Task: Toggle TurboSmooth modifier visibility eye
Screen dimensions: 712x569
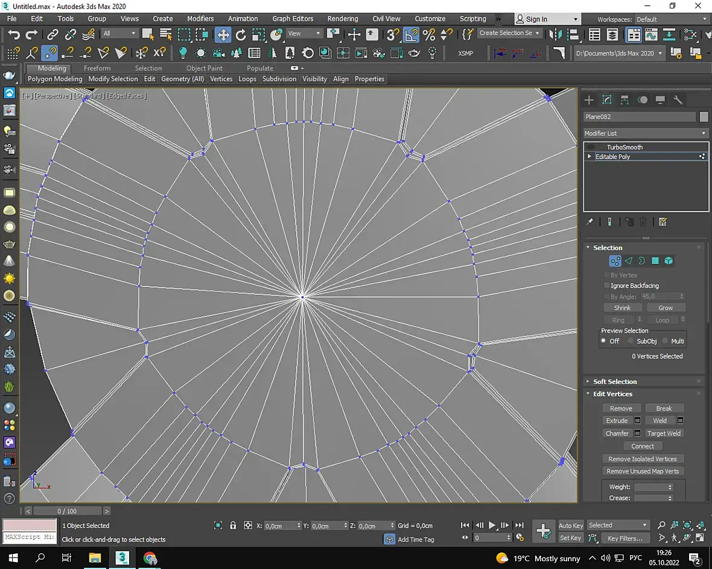Action: (x=591, y=147)
